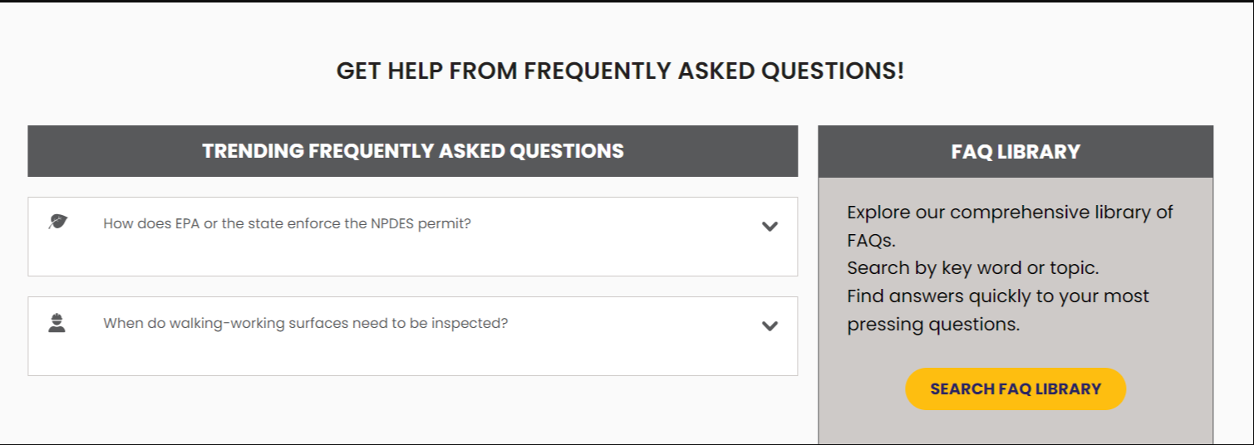Click the 'Get Help From Frequently Asked Questions!' heading
This screenshot has height=445, width=1254.
pyautogui.click(x=620, y=71)
